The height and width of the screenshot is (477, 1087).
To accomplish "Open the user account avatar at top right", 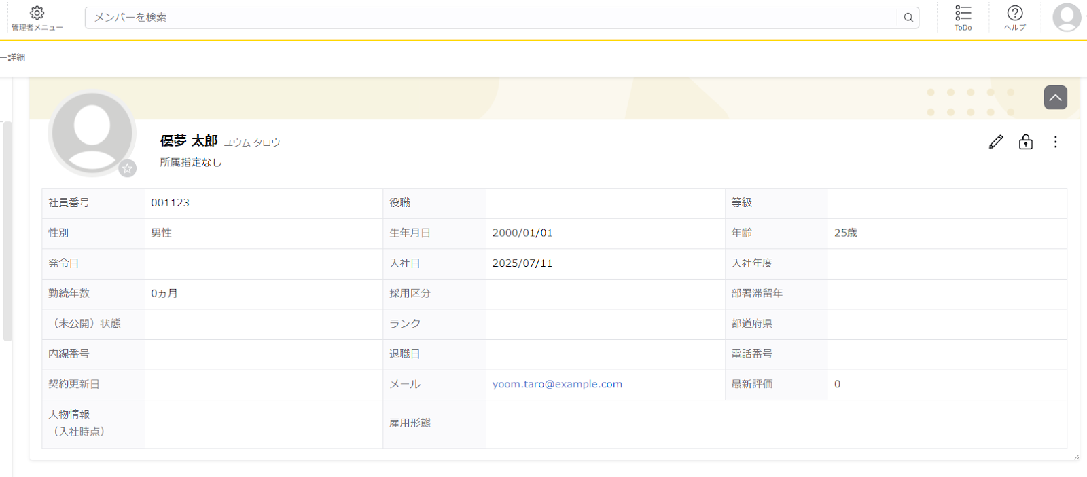I will (1067, 17).
